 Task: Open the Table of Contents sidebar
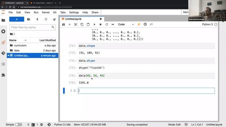tap(3, 64)
